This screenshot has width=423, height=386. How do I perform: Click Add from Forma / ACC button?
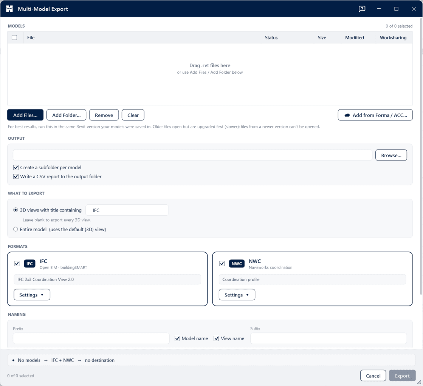pyautogui.click(x=375, y=115)
